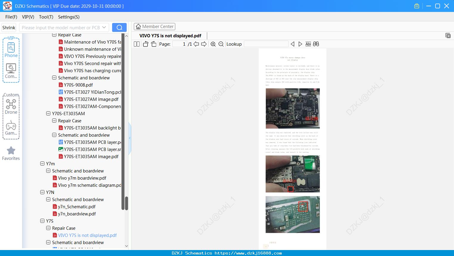This screenshot has height=256, width=454.
Task: Go to previous page with left arrow
Action: (x=196, y=44)
